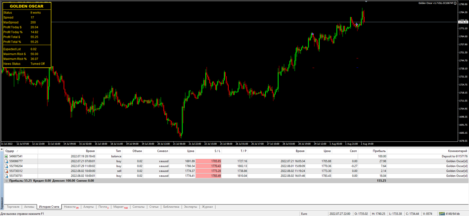Sort by the Символ column header
Viewport: 469px width, 216px height.
pyautogui.click(x=157, y=151)
